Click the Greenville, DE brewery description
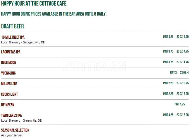 tap(21, 120)
